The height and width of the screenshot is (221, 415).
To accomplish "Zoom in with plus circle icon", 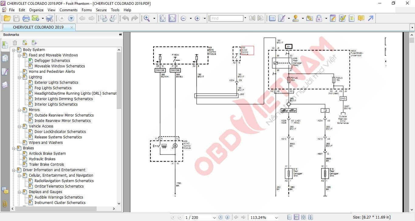I will coord(197,19).
